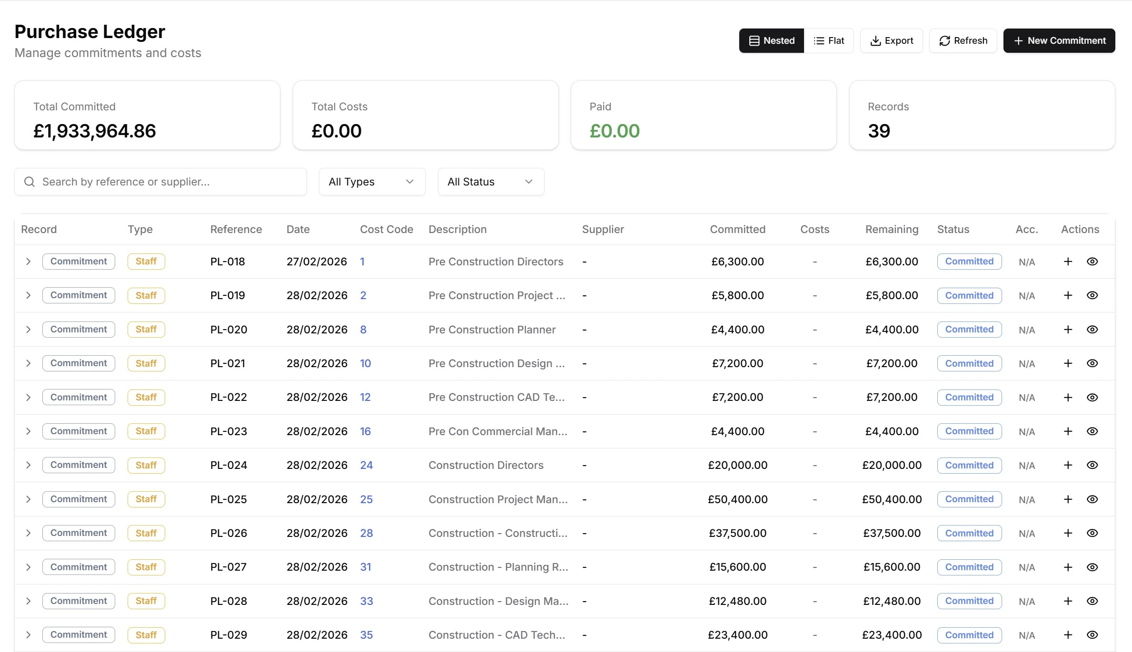Click the add action icon on PL-029
The height and width of the screenshot is (652, 1132).
tap(1068, 635)
